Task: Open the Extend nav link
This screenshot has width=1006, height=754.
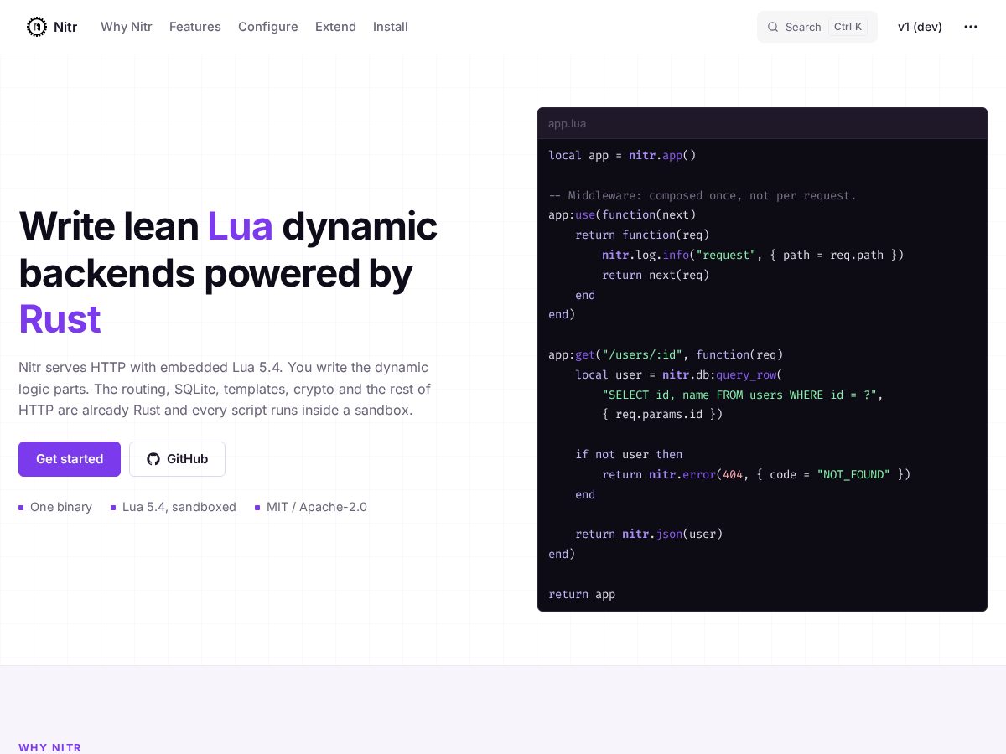Action: (335, 27)
